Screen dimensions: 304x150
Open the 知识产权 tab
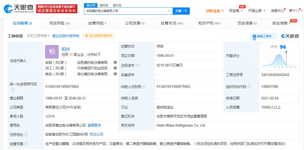coord(210,23)
